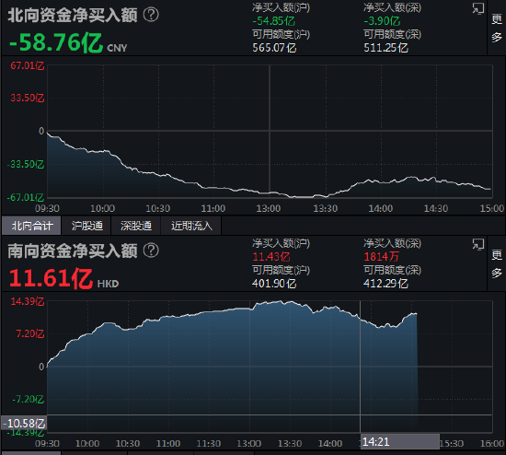Image resolution: width=506 pixels, height=455 pixels.
Task: Click help icon beside 南向资金净买入额 title
Action: 151,251
